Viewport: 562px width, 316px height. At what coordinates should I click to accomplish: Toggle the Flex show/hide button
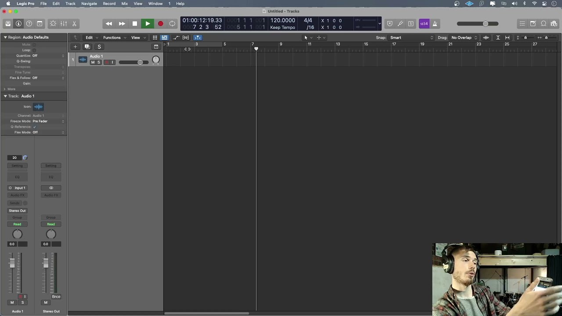coord(186,38)
